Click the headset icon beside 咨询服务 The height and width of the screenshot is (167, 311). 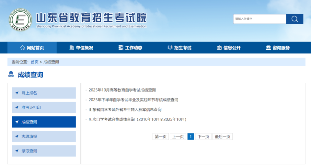(x=268, y=47)
